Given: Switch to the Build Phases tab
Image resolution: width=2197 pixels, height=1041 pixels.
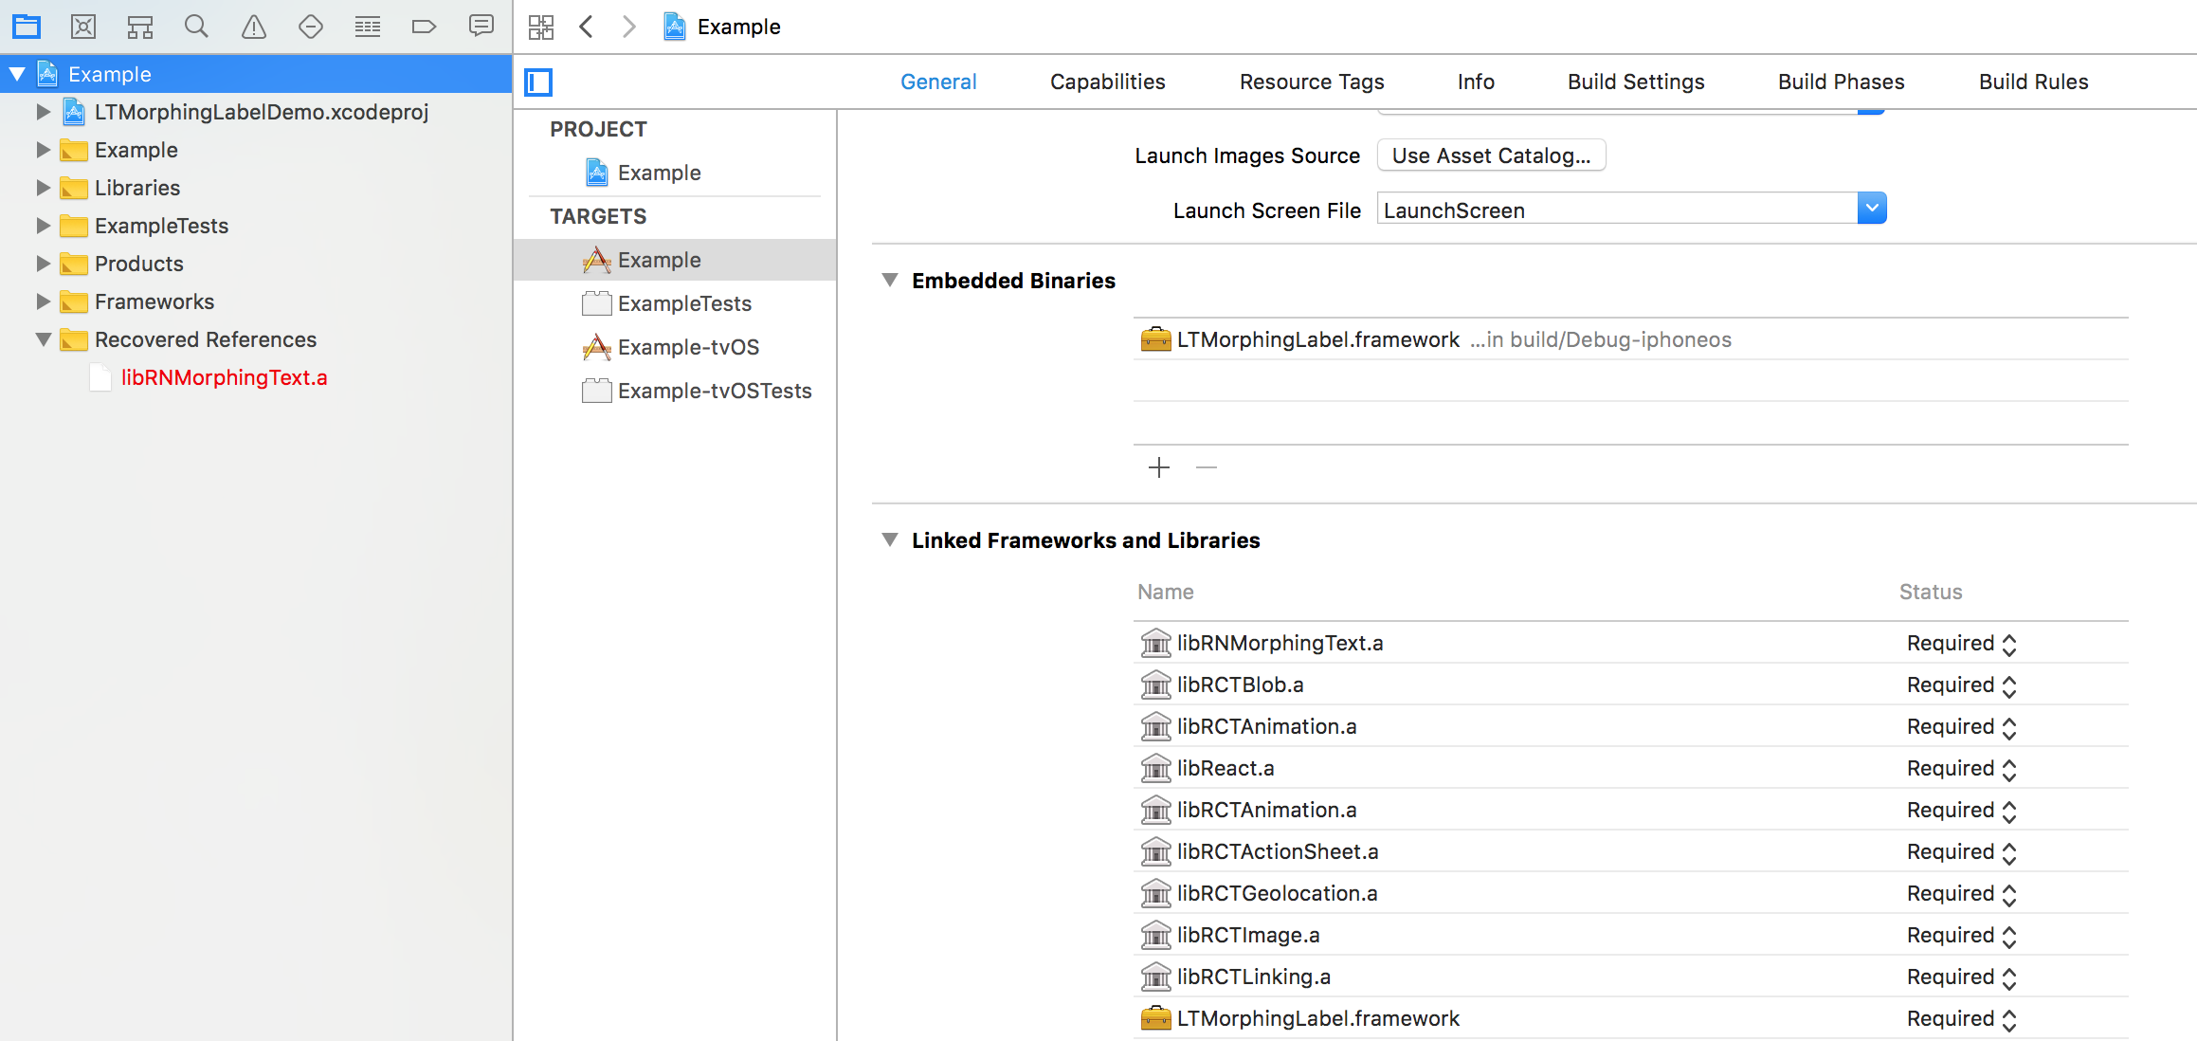Looking at the screenshot, I should tap(1841, 82).
